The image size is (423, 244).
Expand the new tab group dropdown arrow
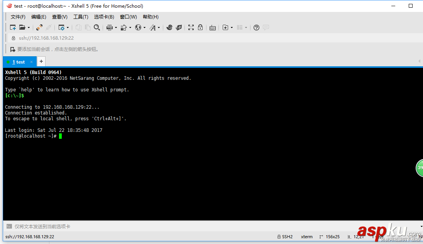[232, 27]
